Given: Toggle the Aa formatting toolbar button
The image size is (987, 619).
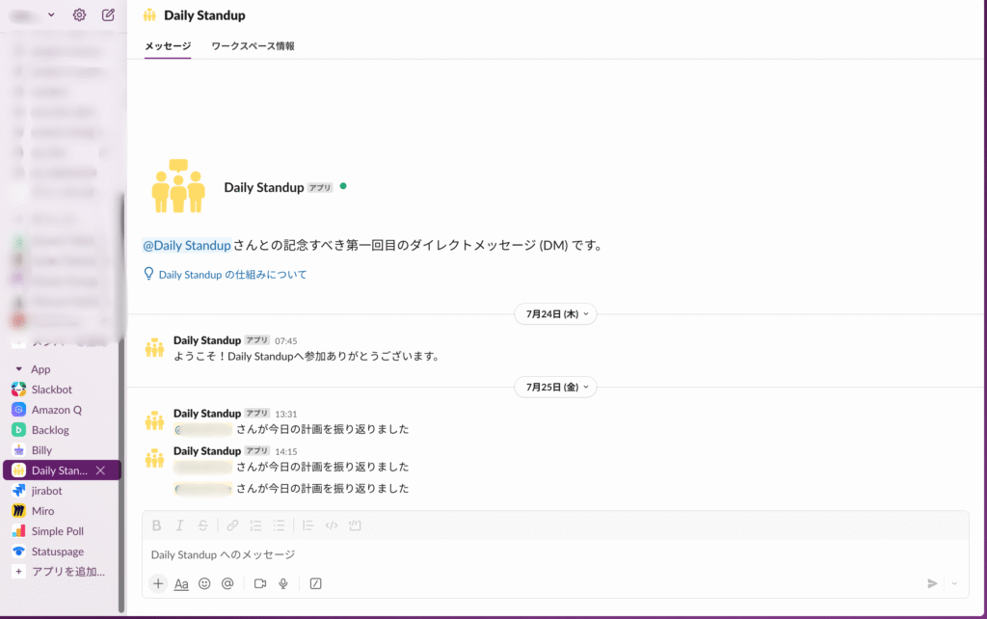Looking at the screenshot, I should tap(181, 583).
